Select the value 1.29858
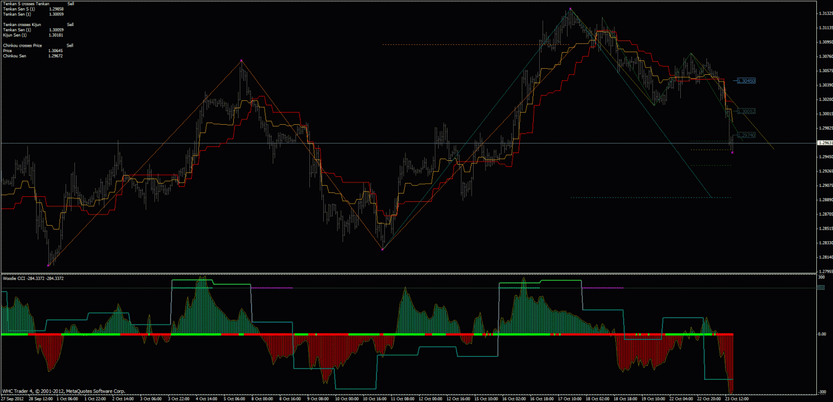The width and height of the screenshot is (833, 402). 56,9
